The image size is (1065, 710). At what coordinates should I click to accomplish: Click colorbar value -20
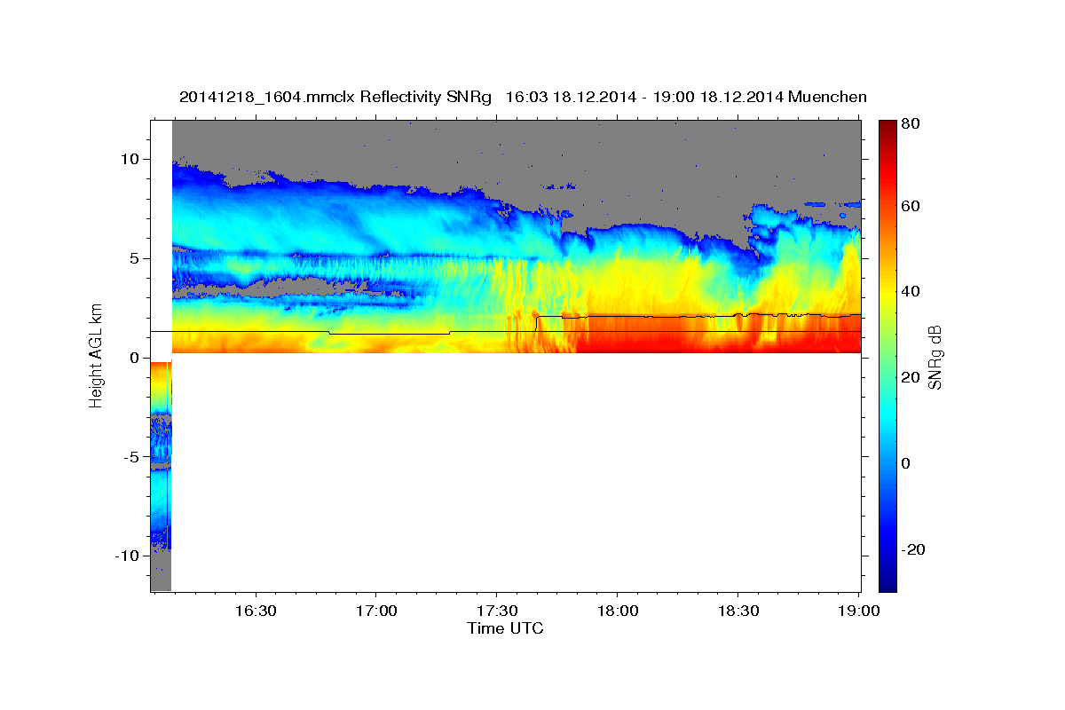coord(911,549)
